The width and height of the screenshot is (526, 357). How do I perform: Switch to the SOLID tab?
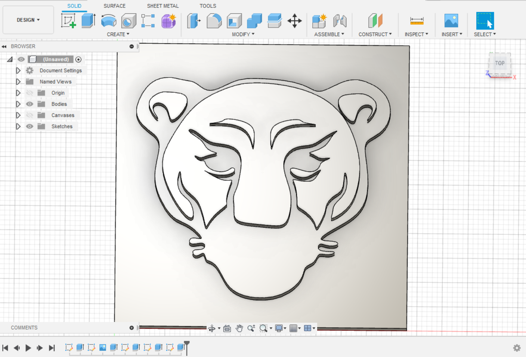pyautogui.click(x=74, y=6)
